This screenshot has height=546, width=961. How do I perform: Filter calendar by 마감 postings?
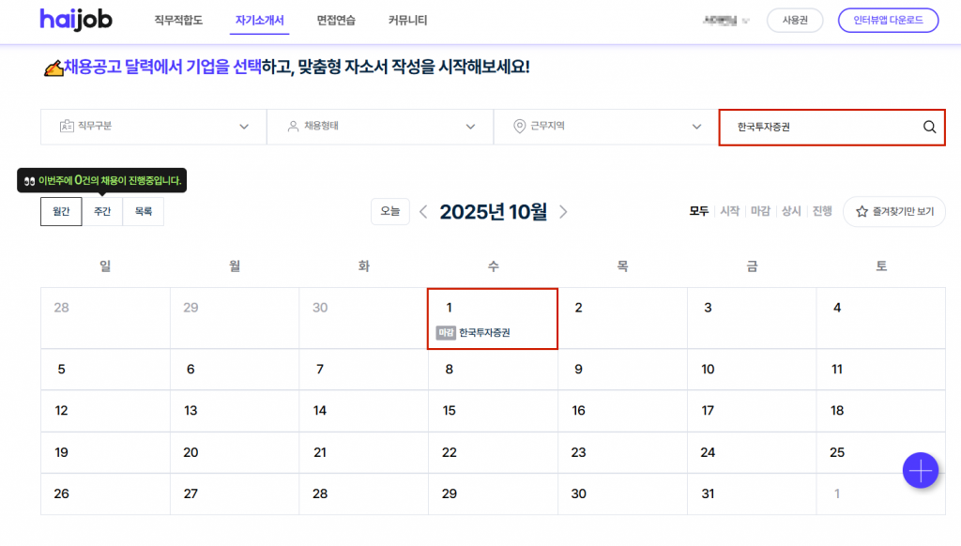coord(760,212)
